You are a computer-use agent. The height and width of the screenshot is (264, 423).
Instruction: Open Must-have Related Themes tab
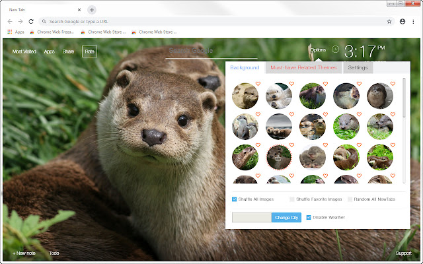point(303,67)
